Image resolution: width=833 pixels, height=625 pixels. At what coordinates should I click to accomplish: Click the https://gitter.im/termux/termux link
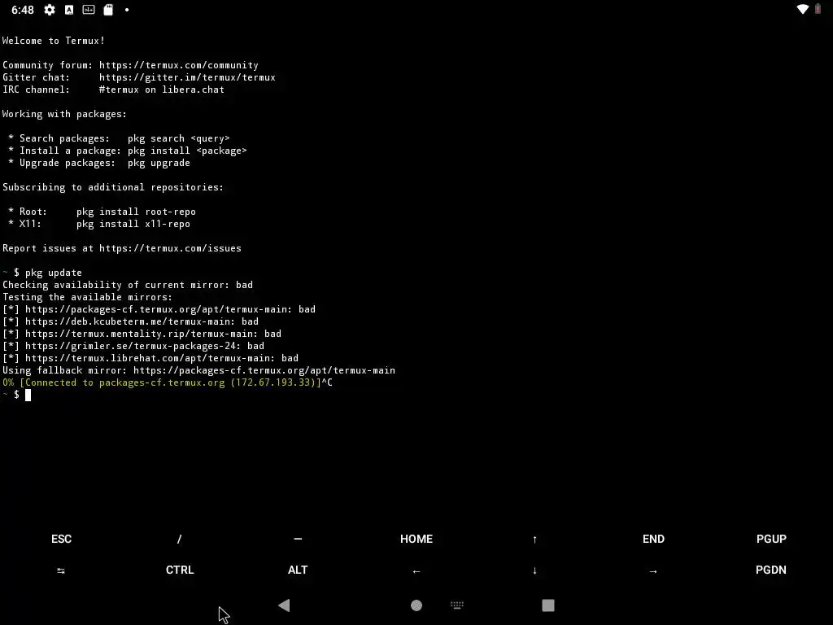click(187, 77)
